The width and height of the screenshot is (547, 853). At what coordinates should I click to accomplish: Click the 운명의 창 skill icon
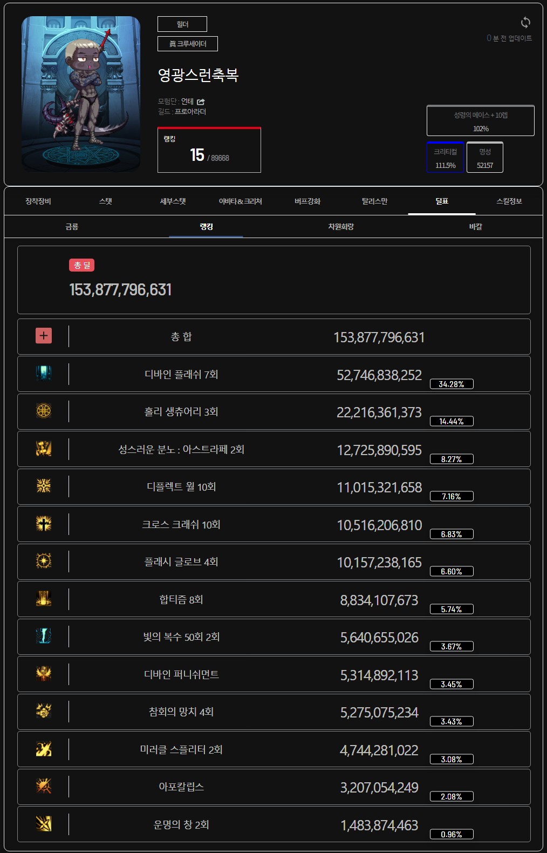click(x=44, y=824)
